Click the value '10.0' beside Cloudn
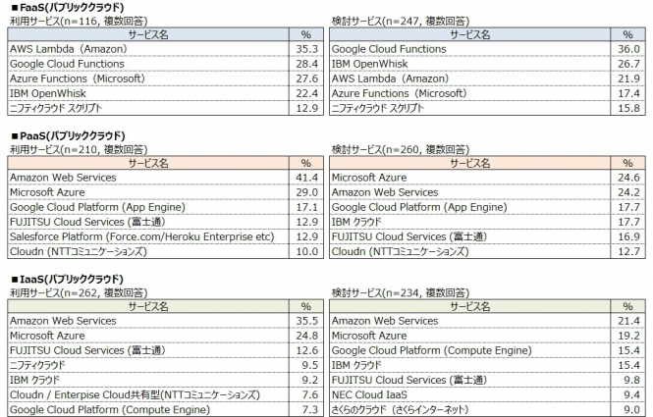The height and width of the screenshot is (417, 653). [x=307, y=252]
